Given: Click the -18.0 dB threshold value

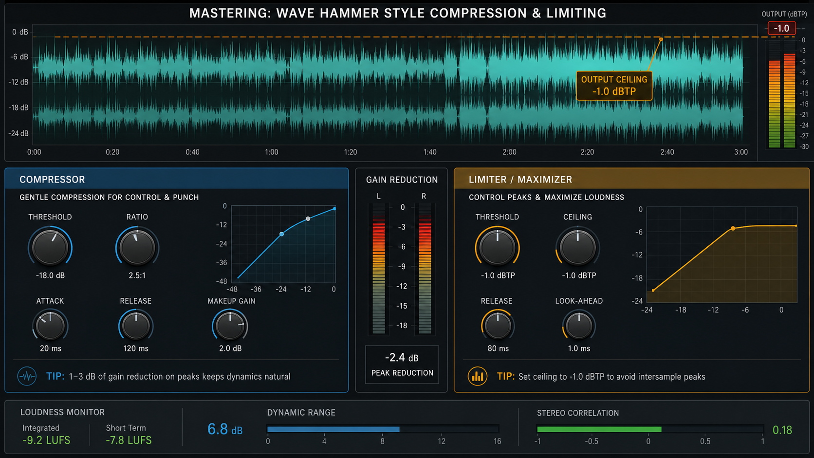Looking at the screenshot, I should 50,275.
